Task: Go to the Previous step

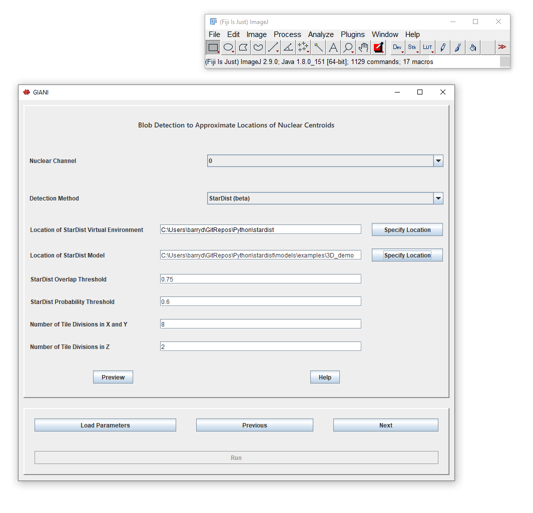Action: pyautogui.click(x=255, y=425)
